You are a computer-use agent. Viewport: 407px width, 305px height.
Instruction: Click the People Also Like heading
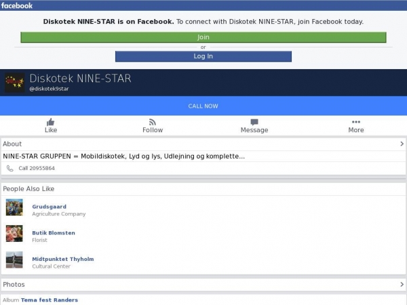pyautogui.click(x=28, y=189)
